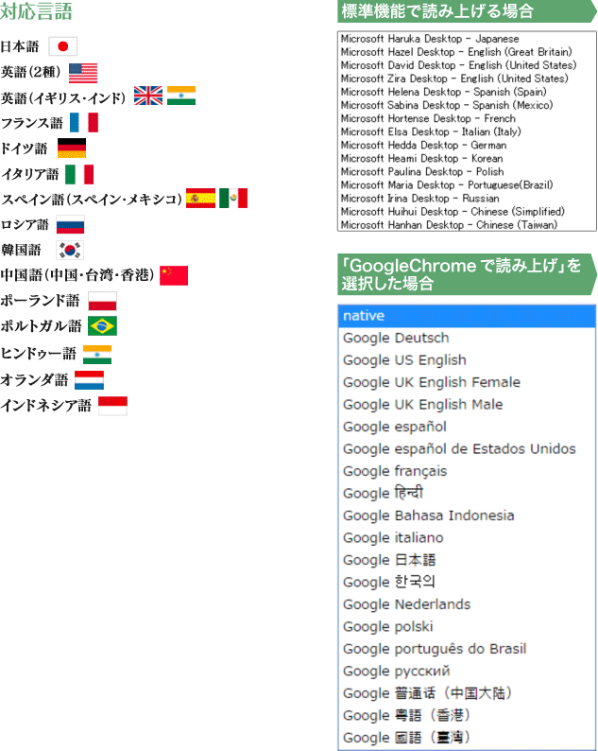598x751 pixels.
Task: Select Google polski voice
Action: point(467,626)
